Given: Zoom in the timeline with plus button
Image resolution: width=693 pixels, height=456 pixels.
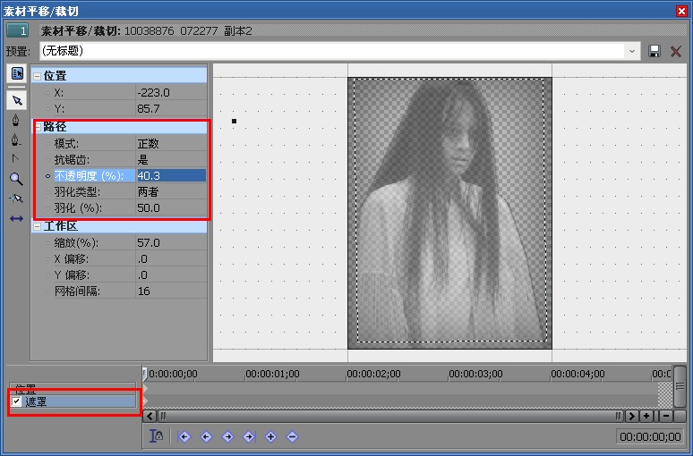Looking at the screenshot, I should 646,416.
